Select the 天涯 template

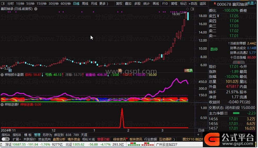click(x=84, y=135)
